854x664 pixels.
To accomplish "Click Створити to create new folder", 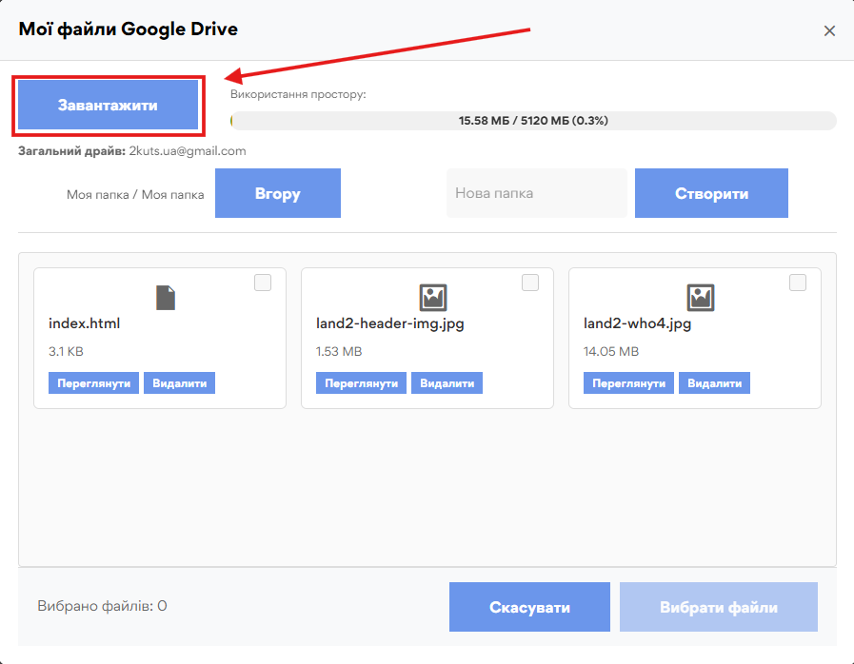I will (711, 193).
